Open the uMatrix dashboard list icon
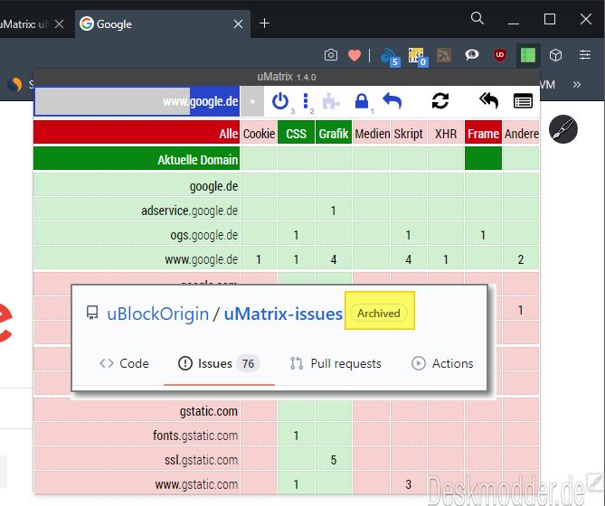 (524, 101)
